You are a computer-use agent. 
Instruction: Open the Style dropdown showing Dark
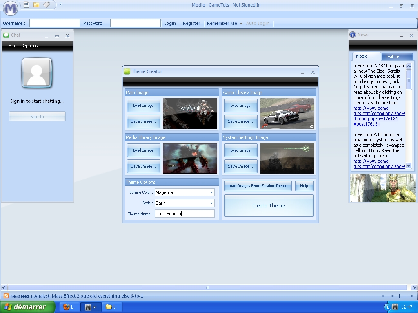coord(185,203)
